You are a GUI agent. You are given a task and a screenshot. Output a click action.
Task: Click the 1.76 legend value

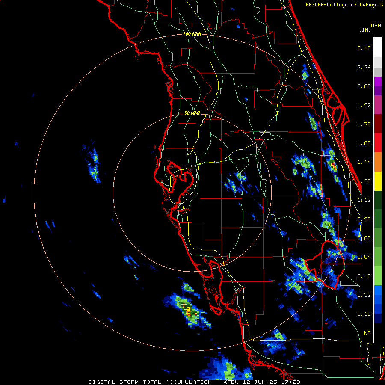pos(364,124)
